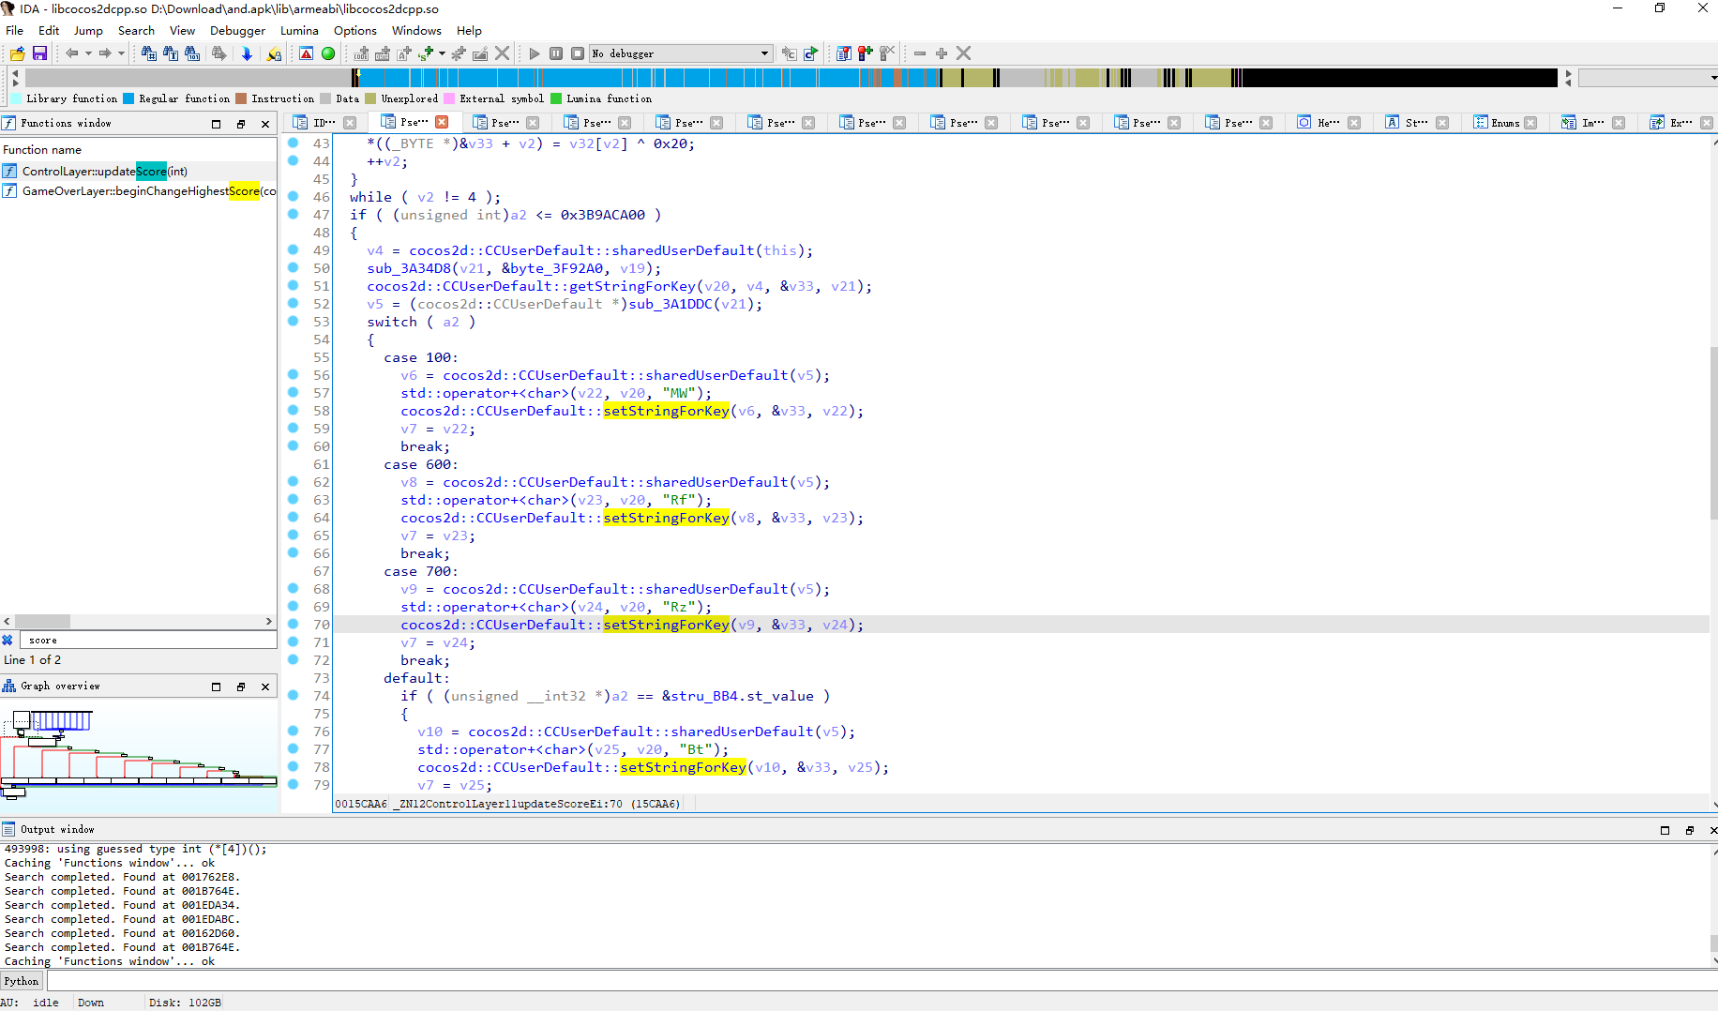The width and height of the screenshot is (1718, 1011).
Task: Click the green plus breakpoint icon
Action: click(x=866, y=53)
